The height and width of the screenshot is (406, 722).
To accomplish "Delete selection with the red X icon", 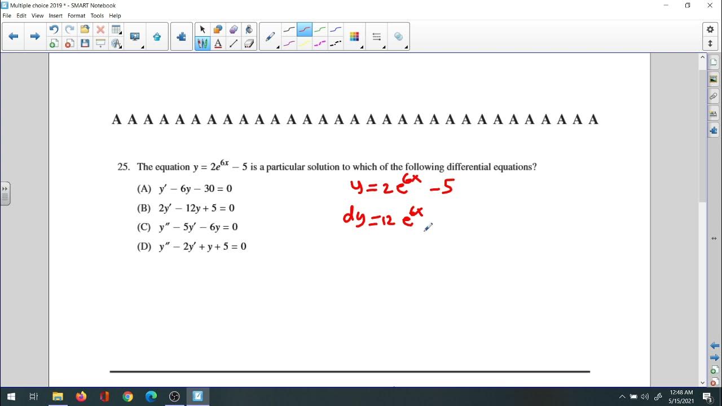I will click(x=100, y=29).
